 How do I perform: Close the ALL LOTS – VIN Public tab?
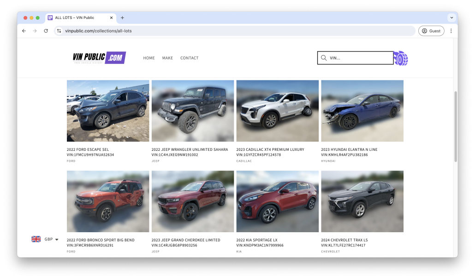click(x=112, y=18)
